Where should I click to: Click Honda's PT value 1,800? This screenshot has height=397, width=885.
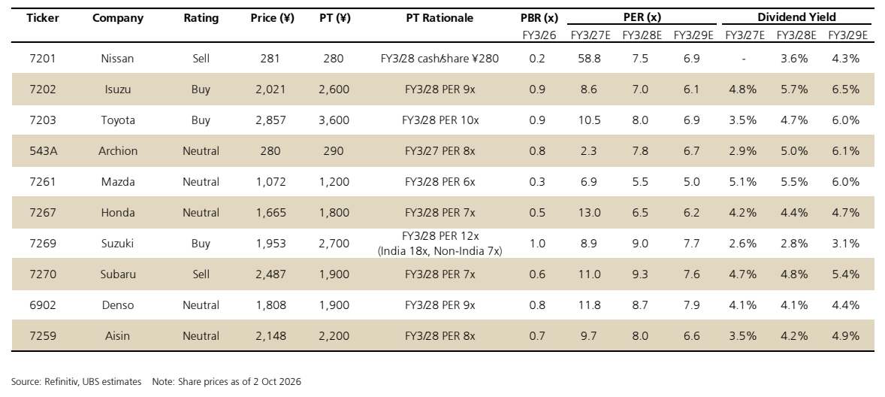point(334,213)
